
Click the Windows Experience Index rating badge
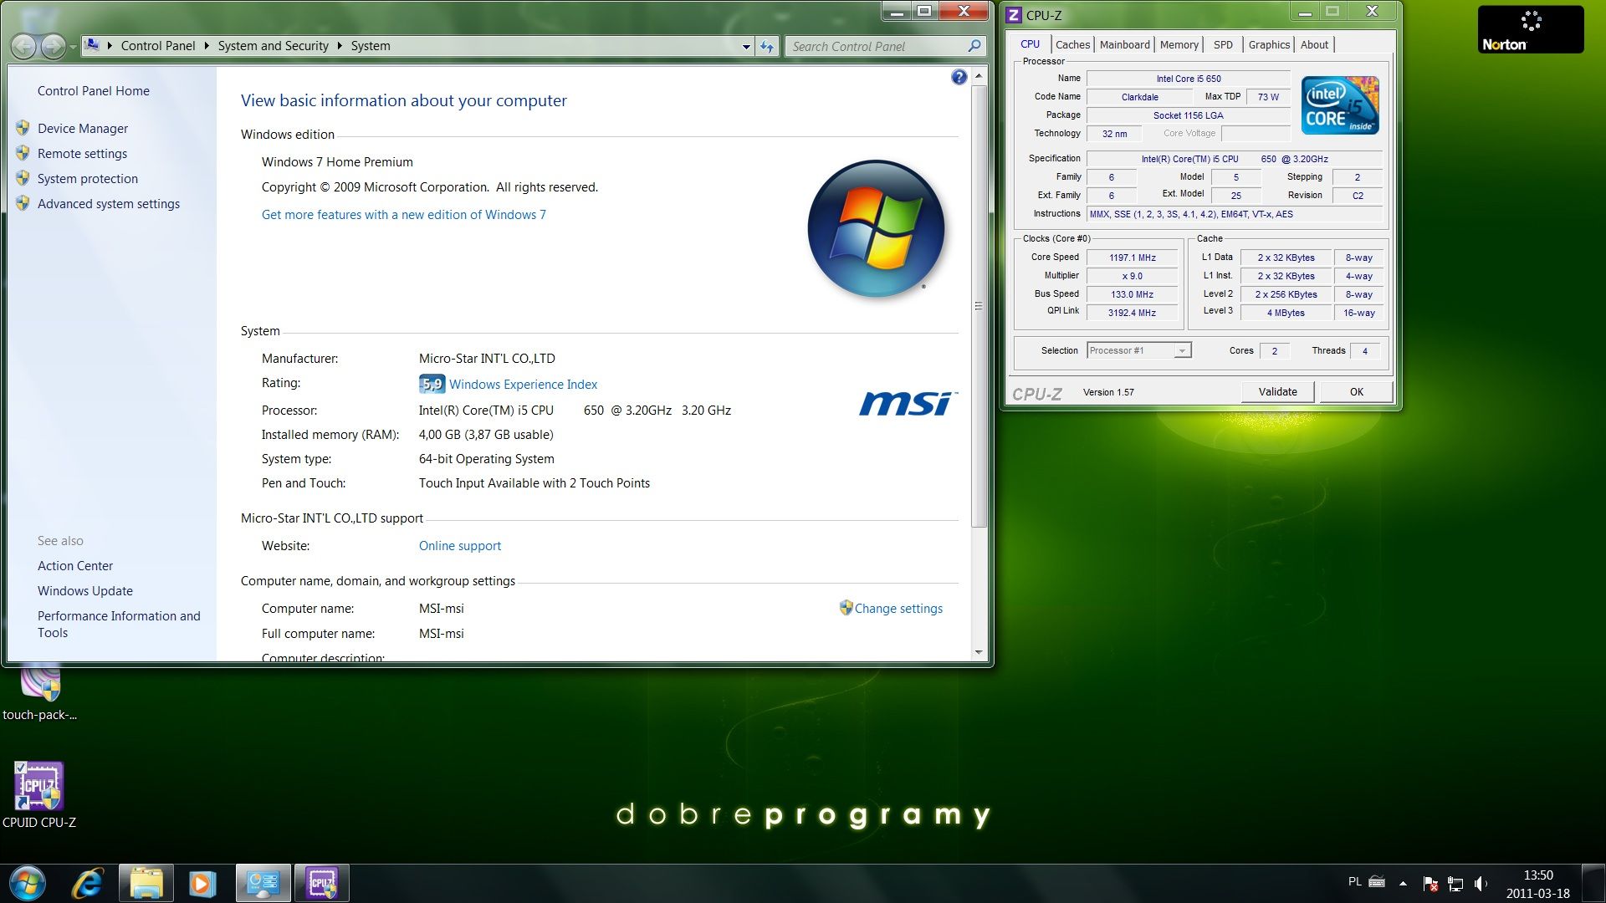coord(432,385)
